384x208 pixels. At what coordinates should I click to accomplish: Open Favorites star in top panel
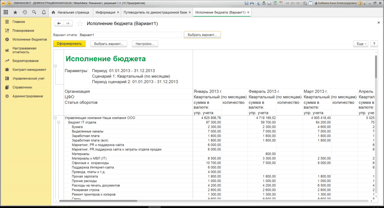coord(15,12)
